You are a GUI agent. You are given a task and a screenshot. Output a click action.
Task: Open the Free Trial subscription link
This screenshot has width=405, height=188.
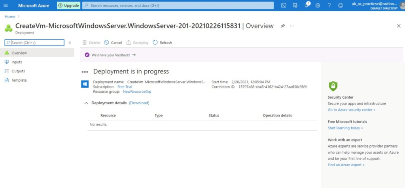click(125, 86)
